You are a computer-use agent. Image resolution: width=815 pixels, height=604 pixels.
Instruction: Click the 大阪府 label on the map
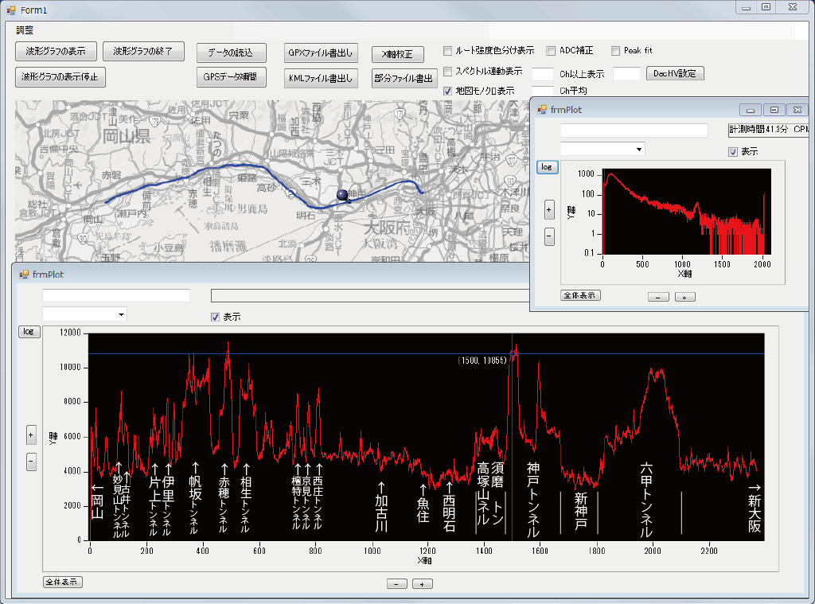(x=388, y=227)
